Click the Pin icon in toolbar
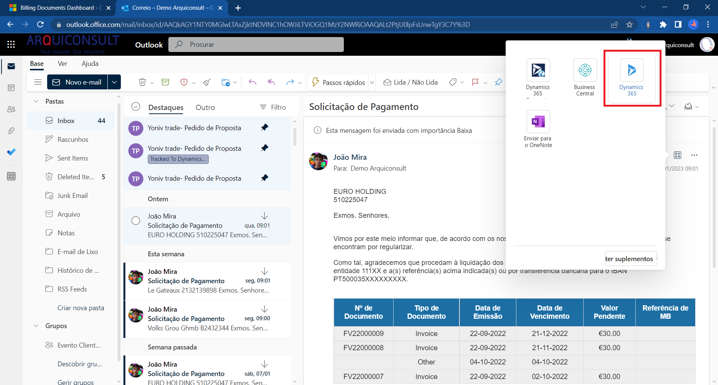The width and height of the screenshot is (718, 385). click(x=498, y=82)
